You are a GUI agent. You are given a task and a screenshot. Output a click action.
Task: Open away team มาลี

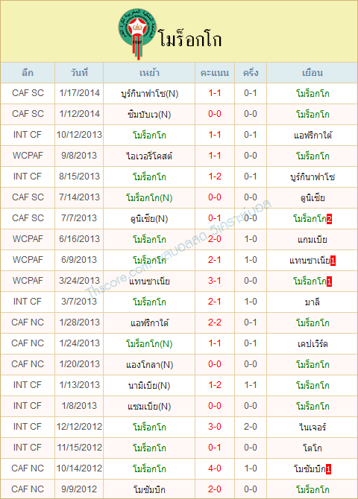313,302
